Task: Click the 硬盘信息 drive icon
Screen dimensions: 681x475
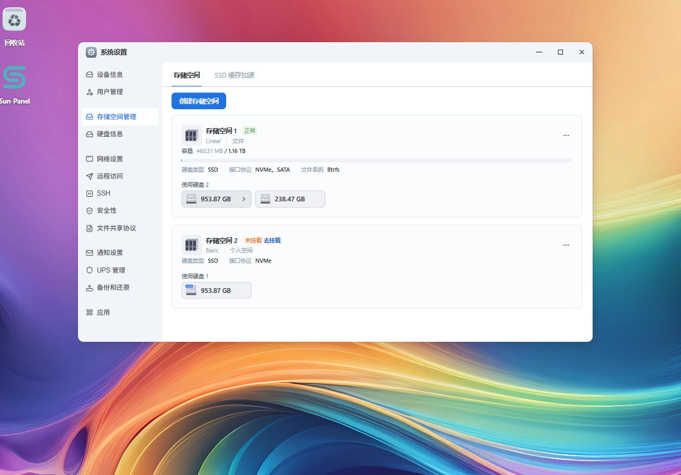Action: point(89,134)
